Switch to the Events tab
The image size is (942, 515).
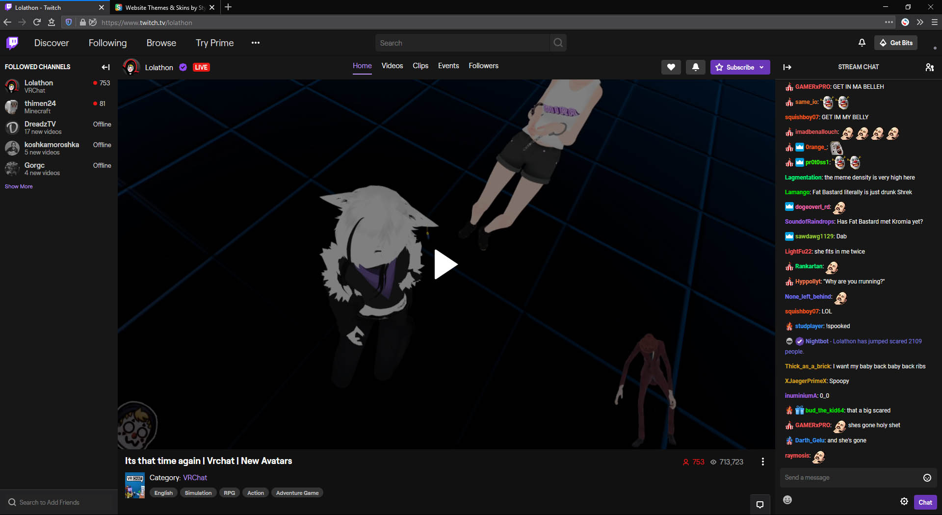pos(448,66)
